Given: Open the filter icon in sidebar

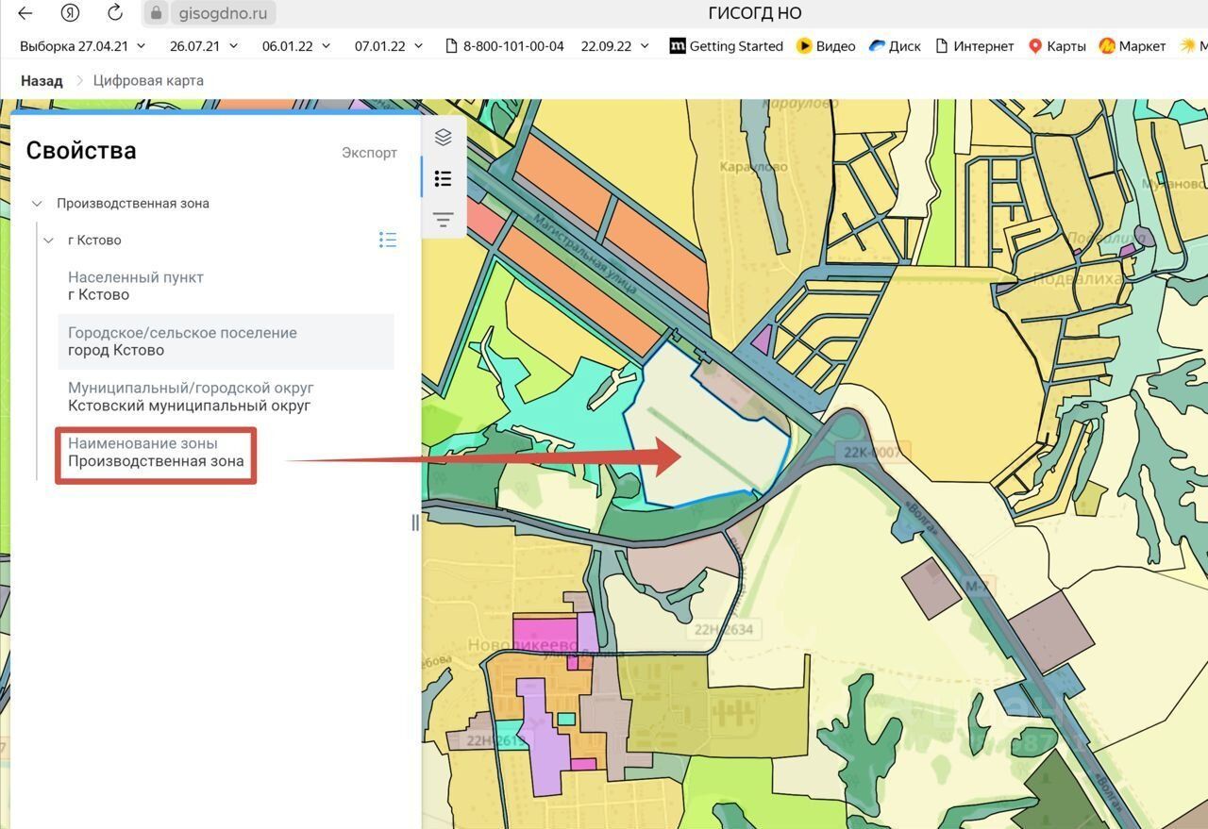Looking at the screenshot, I should point(443,220).
